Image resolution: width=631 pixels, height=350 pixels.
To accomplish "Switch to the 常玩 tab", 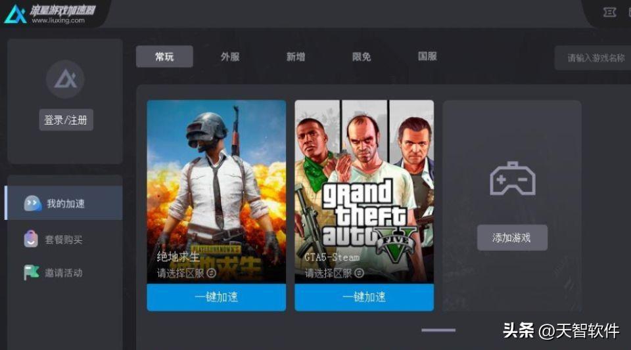I will point(164,56).
